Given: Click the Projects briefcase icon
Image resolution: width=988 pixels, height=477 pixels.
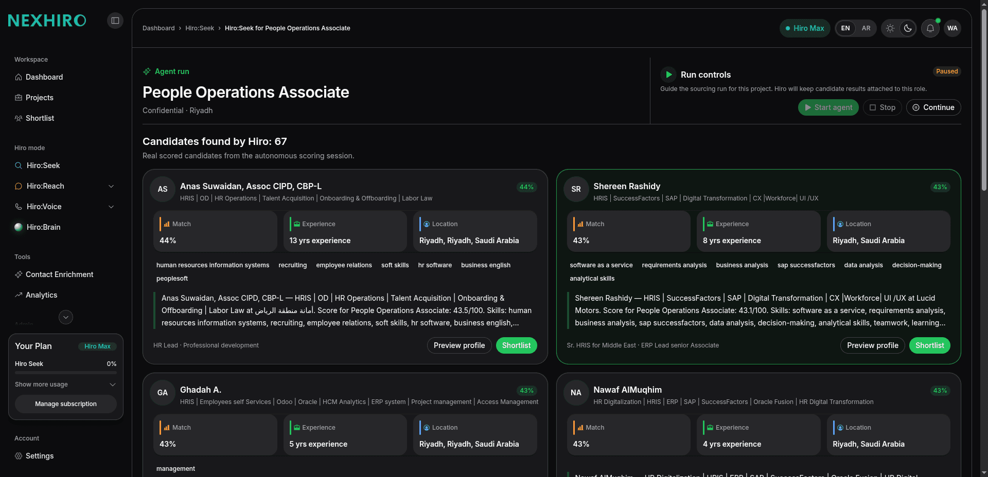Looking at the screenshot, I should pyautogui.click(x=19, y=98).
